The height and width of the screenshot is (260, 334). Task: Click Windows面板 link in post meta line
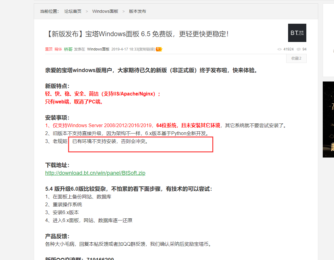pos(98,49)
